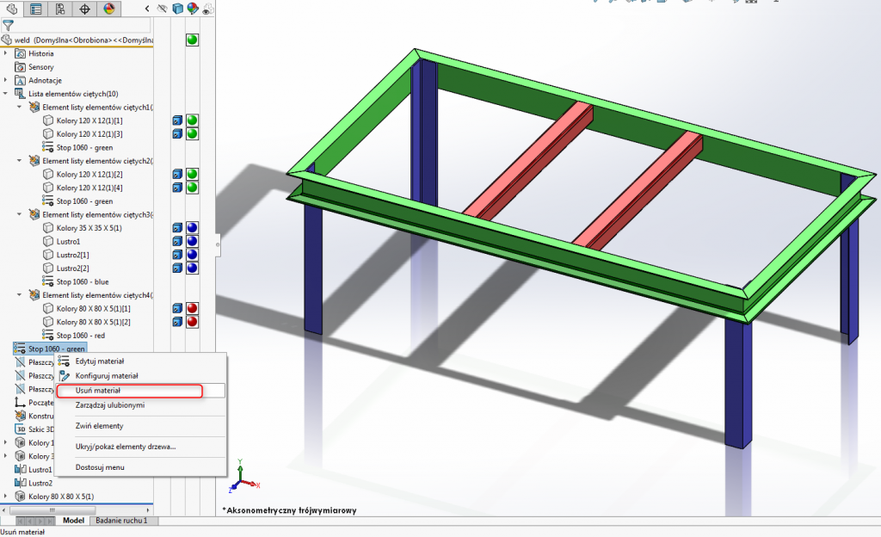Viewport: 881px width, 537px height.
Task: Open the DimXpert crosshair tab
Action: pos(84,9)
